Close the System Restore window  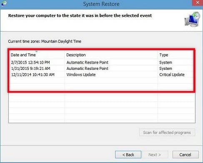coord(198,2)
